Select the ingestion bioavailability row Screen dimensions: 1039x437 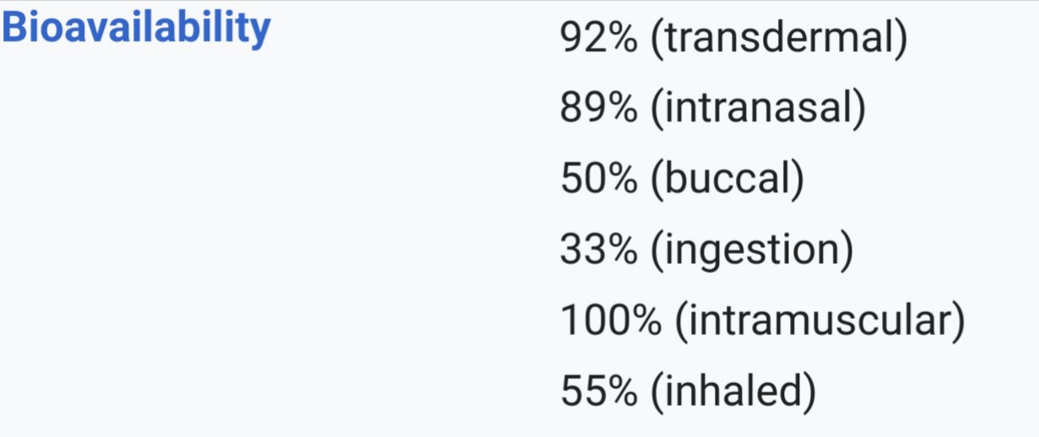pos(706,251)
